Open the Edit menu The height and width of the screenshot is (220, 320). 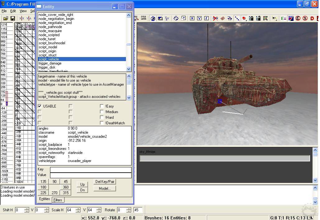coord(13,11)
